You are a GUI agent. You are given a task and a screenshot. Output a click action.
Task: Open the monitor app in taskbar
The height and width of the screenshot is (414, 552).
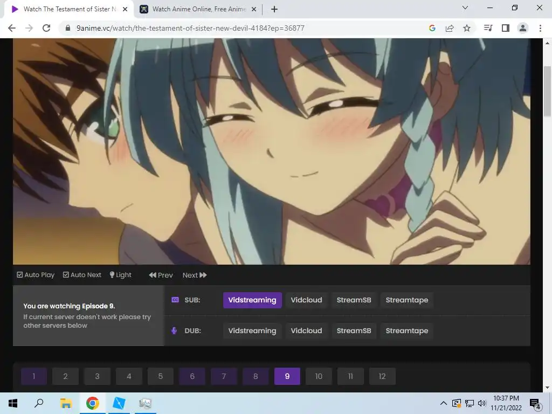tap(145, 403)
